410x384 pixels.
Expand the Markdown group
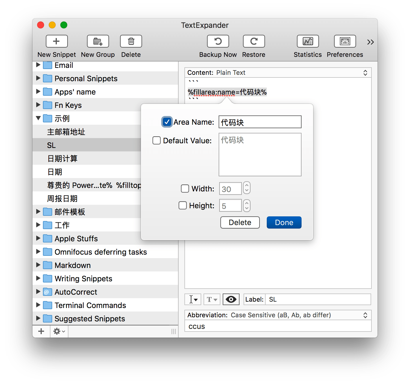pos(38,265)
